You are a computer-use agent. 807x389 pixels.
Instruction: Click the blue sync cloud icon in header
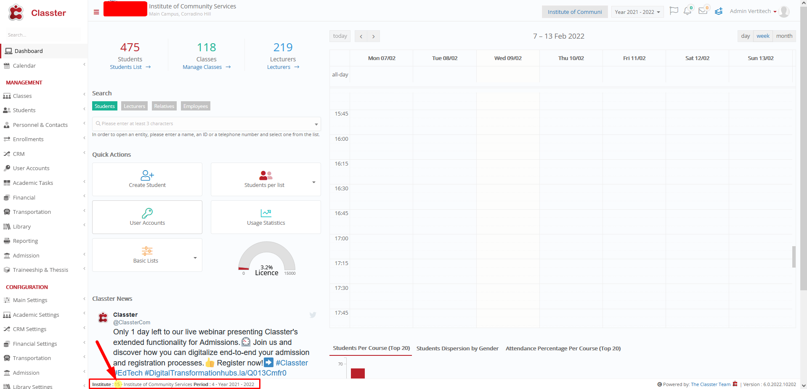pyautogui.click(x=719, y=11)
